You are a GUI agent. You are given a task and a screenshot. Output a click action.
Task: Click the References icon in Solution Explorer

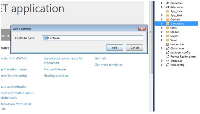coord(168,7)
